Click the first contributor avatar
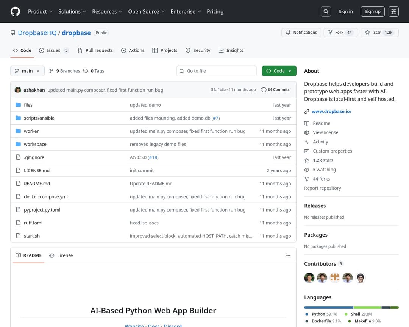409x327 pixels. 309,278
